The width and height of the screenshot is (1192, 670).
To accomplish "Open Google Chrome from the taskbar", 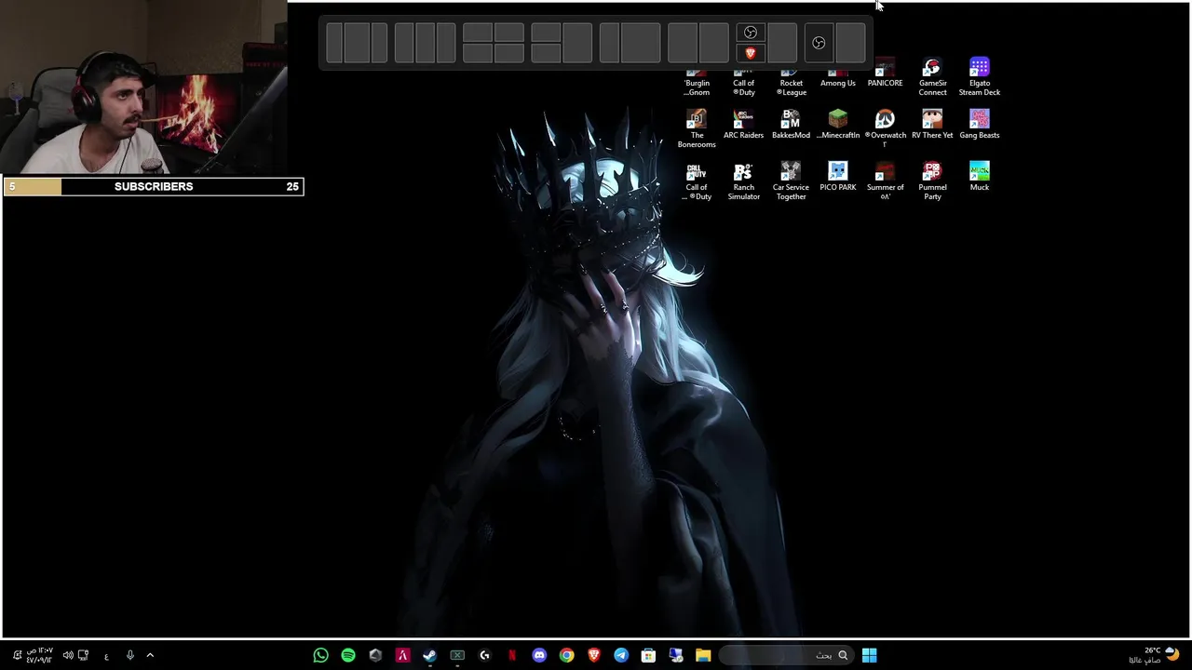I will point(566,655).
